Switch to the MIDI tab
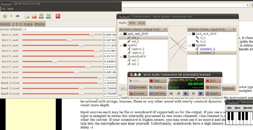253x130 pixels. [x=132, y=23]
